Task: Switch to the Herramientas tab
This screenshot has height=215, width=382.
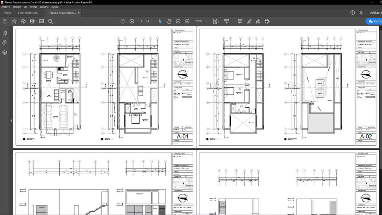Action: coord(28,13)
